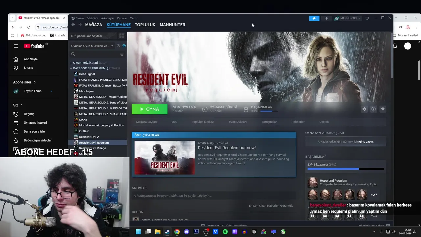Open Task View on the taskbar

148,232
